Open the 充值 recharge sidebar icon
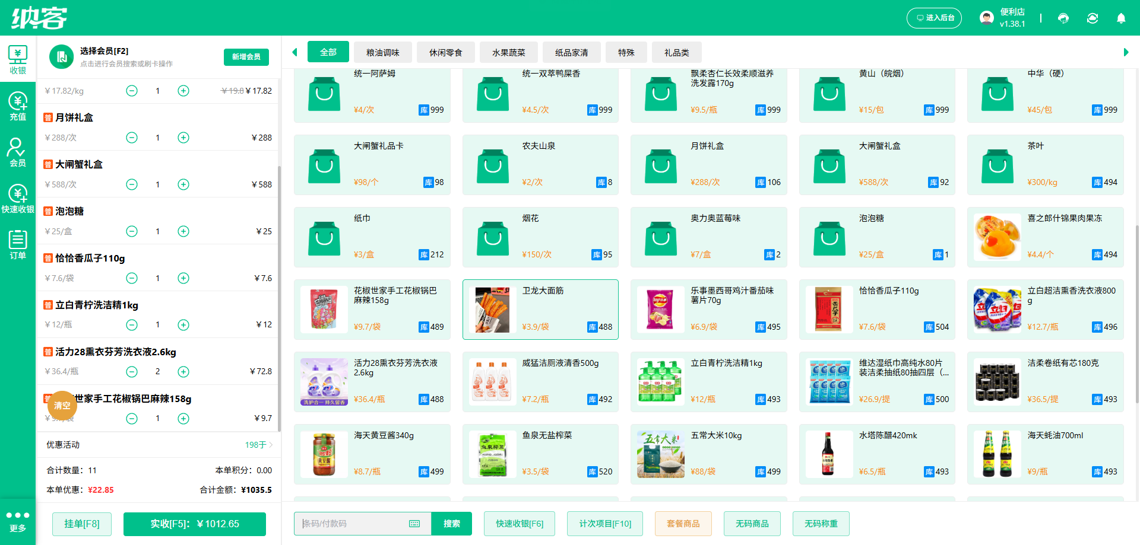 [x=18, y=106]
